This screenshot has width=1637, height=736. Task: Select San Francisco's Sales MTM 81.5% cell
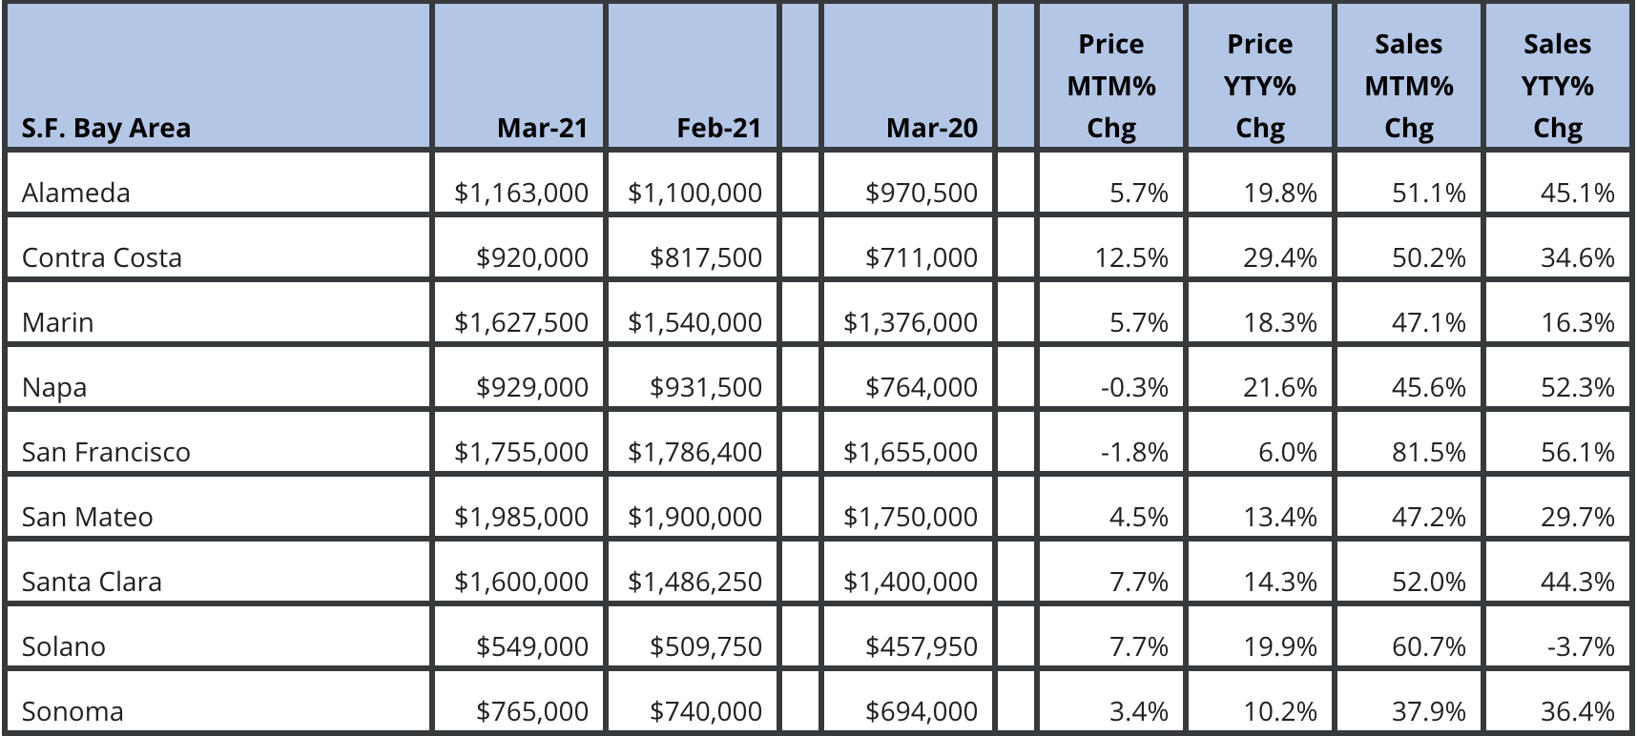pos(1428,452)
